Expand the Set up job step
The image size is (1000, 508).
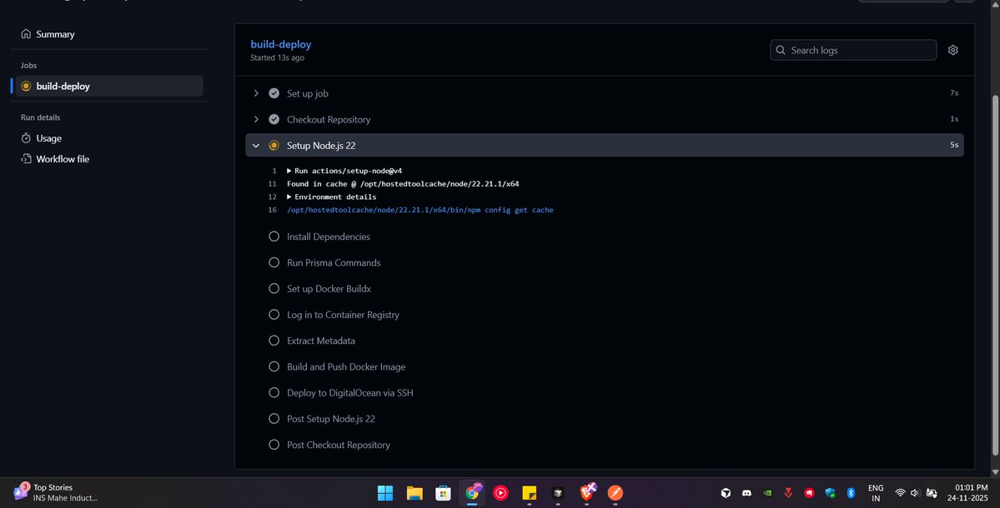tap(256, 93)
